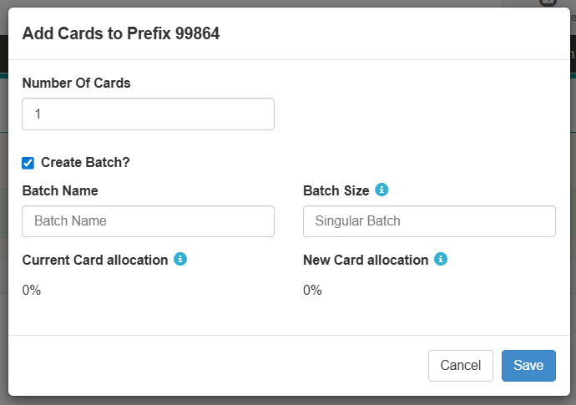This screenshot has width=576, height=405.
Task: Click the 0% value under Current Card allocation
Action: pos(32,290)
